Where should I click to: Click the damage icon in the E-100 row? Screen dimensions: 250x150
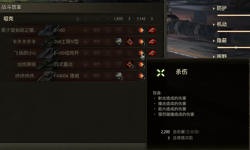point(141,30)
